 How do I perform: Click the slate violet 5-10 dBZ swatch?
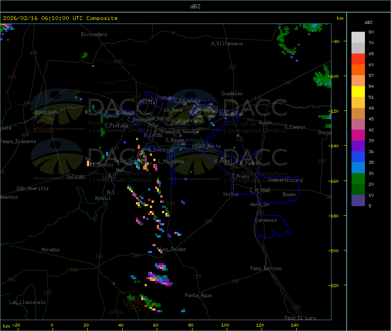[x=358, y=201]
